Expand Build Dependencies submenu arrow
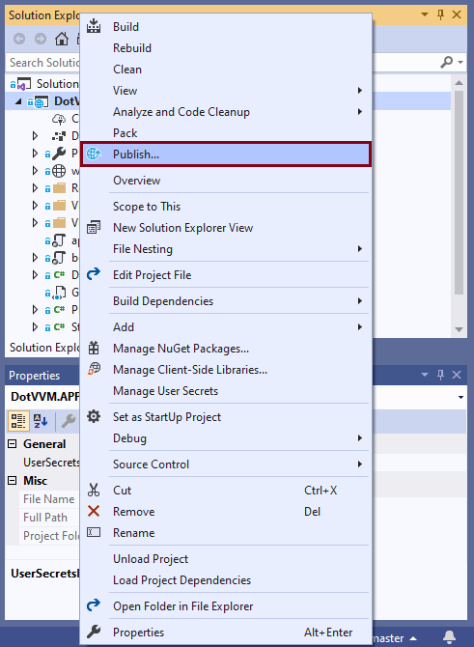Viewport: 474px width, 647px height. (360, 300)
